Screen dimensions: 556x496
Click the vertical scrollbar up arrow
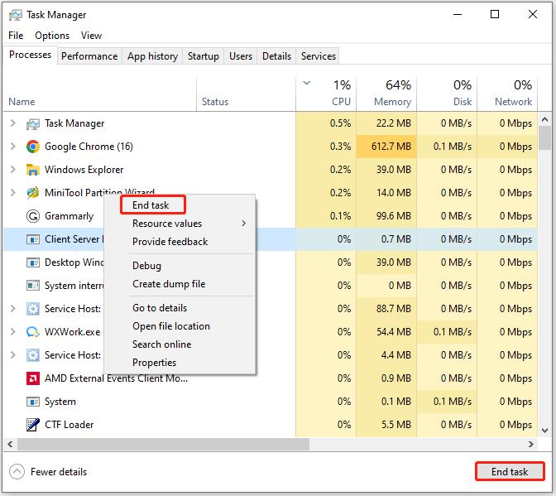[x=545, y=119]
